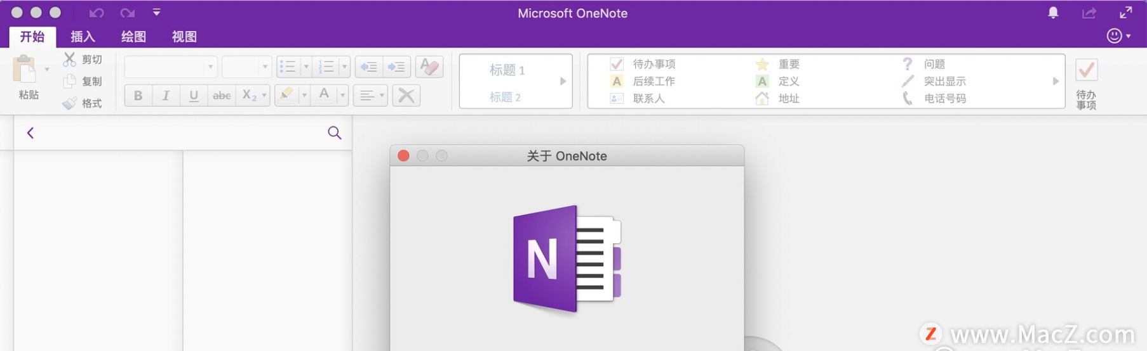Decrease indent with the outdent icon

click(x=369, y=67)
